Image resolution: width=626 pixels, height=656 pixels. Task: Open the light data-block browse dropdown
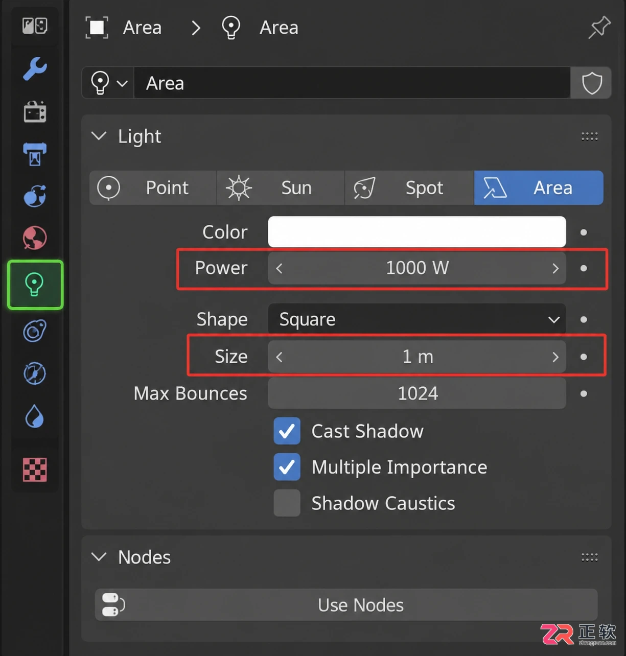point(108,83)
